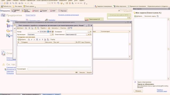Search the organization with magnifier icon
Image resolution: width=170 pixels, height=95 pixels.
[x=53, y=35]
